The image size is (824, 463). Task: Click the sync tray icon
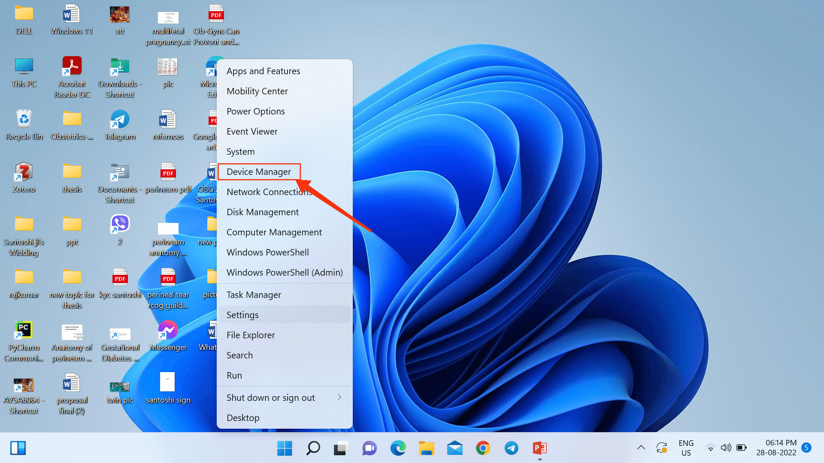click(662, 448)
